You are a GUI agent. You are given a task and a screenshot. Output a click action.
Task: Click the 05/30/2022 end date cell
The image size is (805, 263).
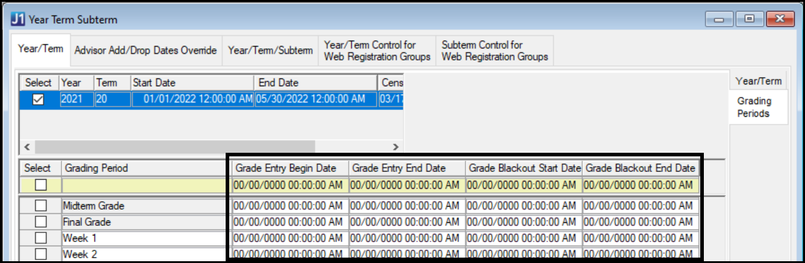pyautogui.click(x=316, y=100)
